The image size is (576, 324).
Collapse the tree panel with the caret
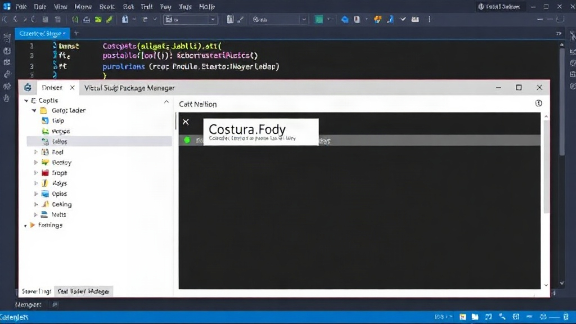tap(166, 101)
